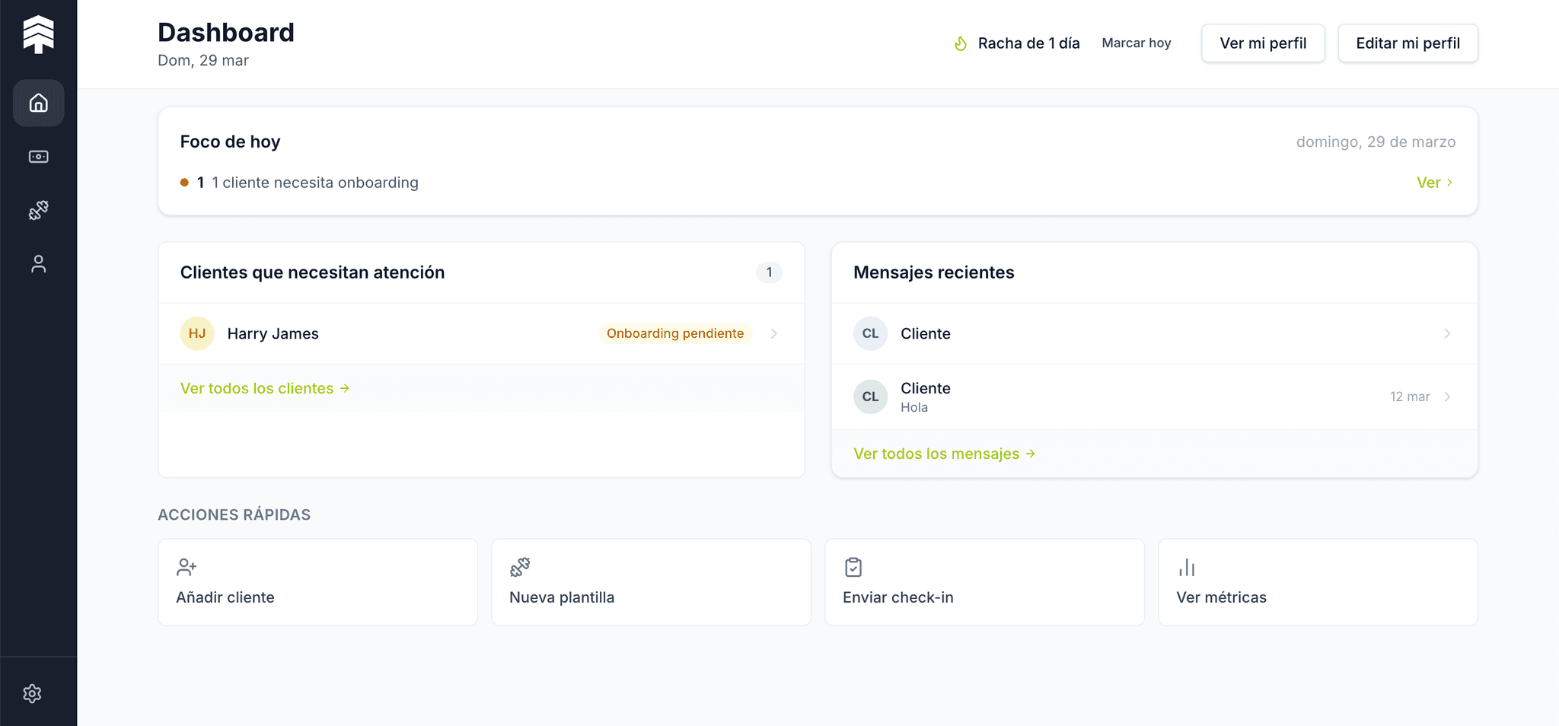Click Editar mi perfil
This screenshot has height=726, width=1559.
click(x=1408, y=43)
